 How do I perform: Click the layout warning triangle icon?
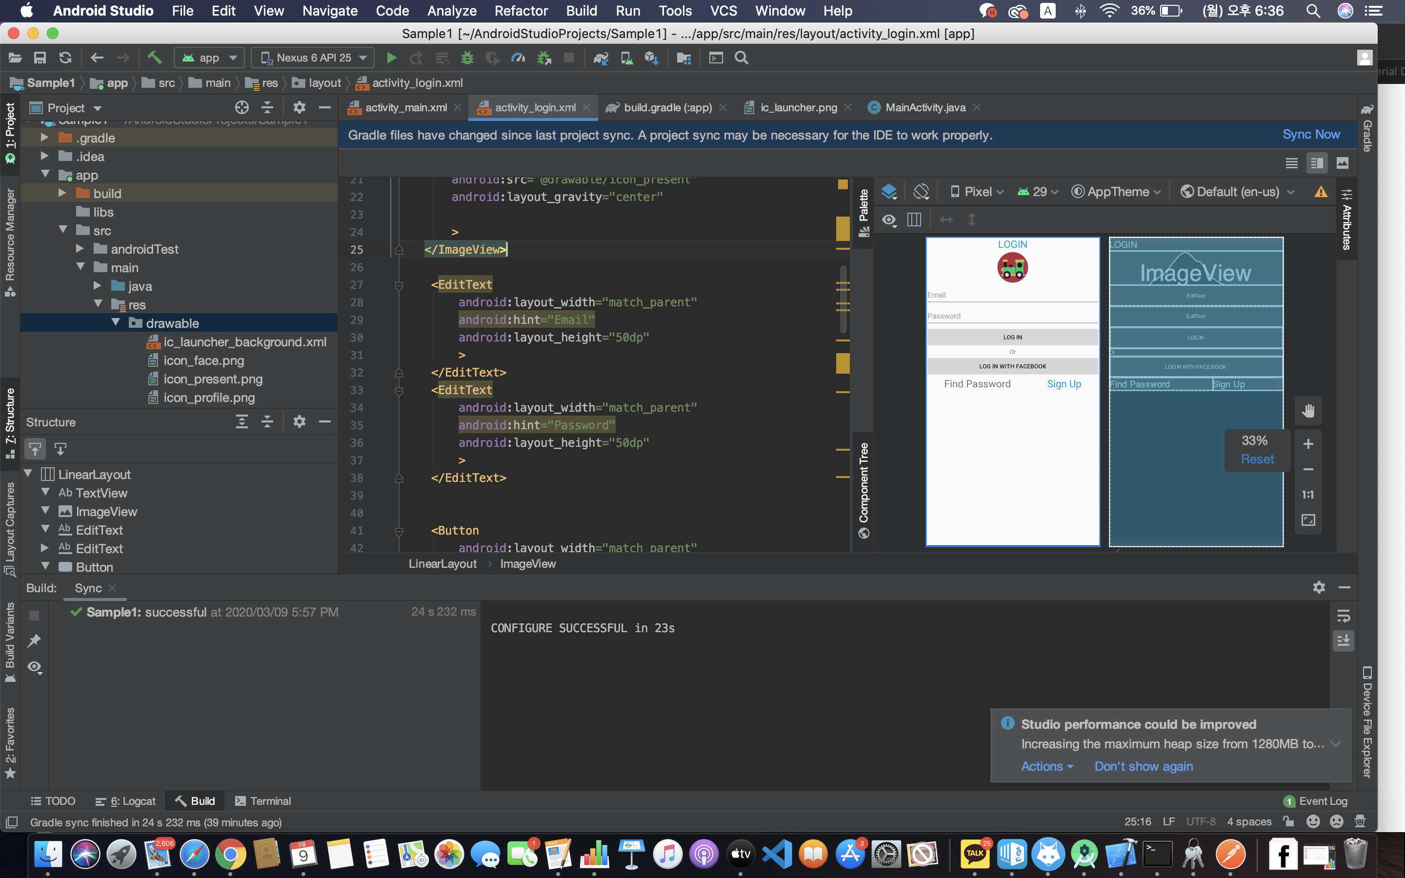1321,192
